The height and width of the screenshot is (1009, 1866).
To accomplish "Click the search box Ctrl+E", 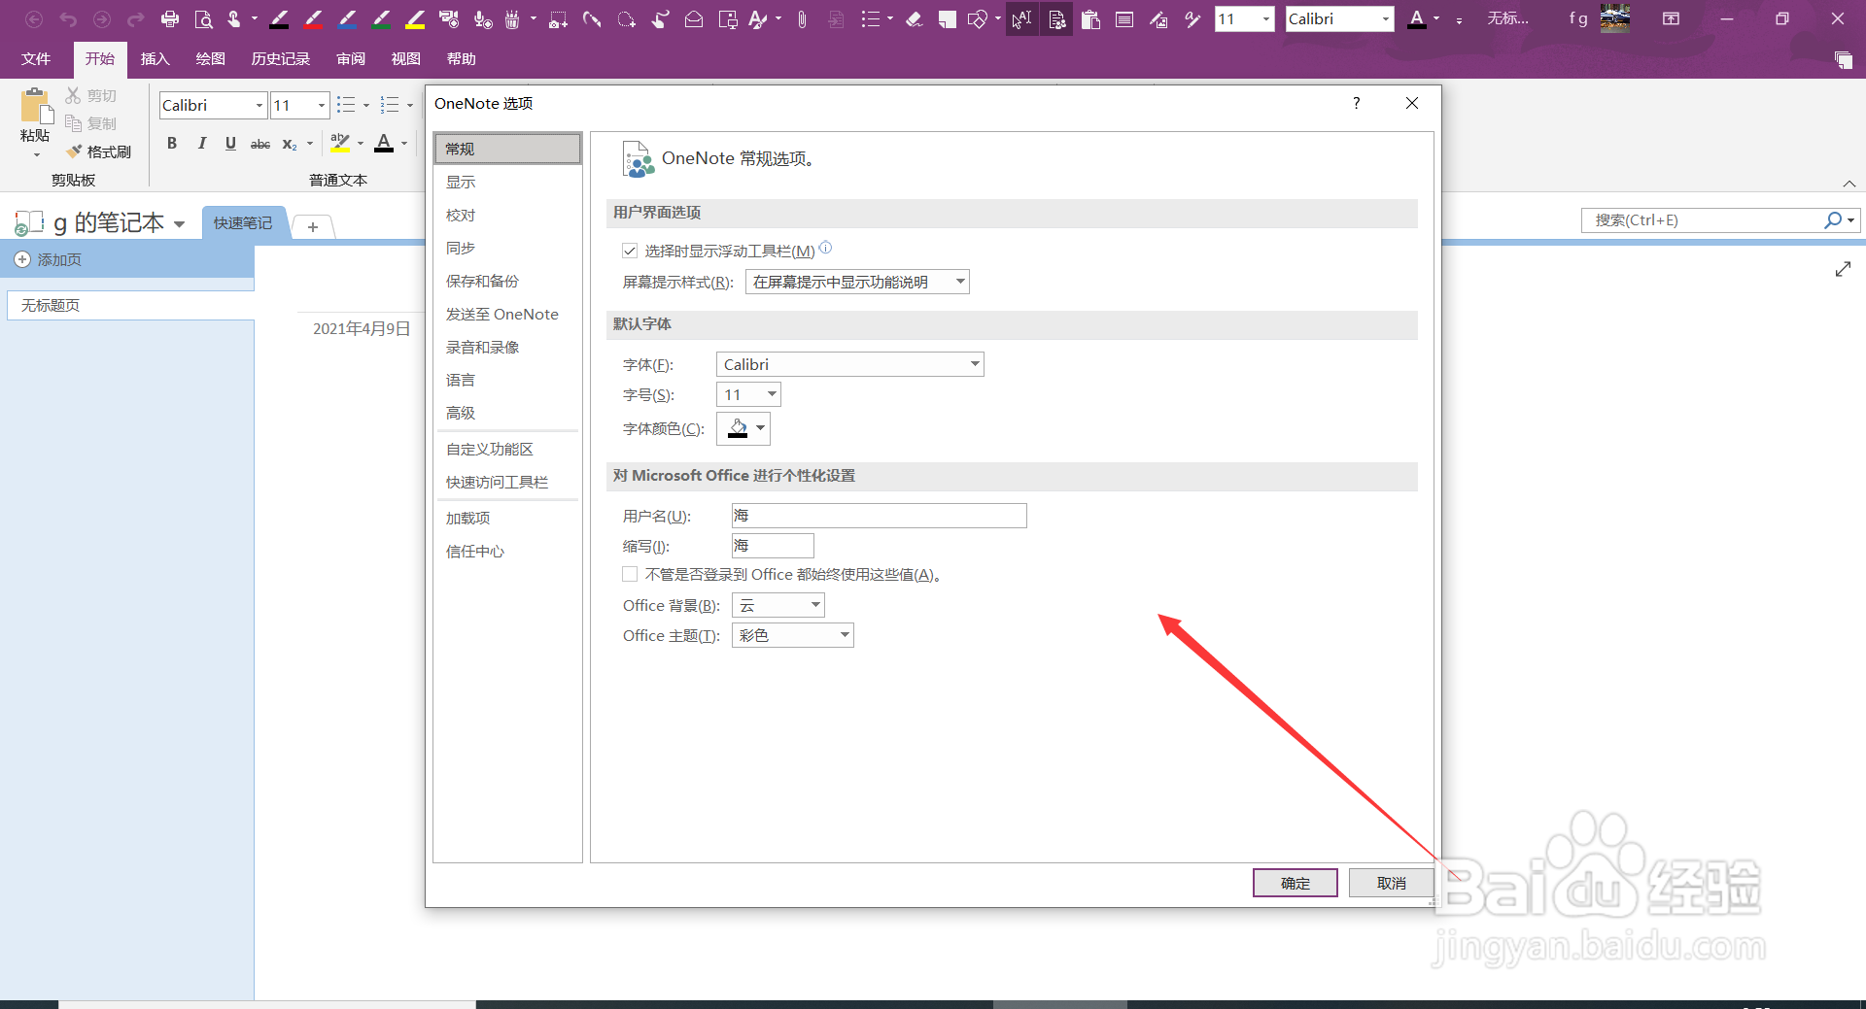I will [1701, 220].
